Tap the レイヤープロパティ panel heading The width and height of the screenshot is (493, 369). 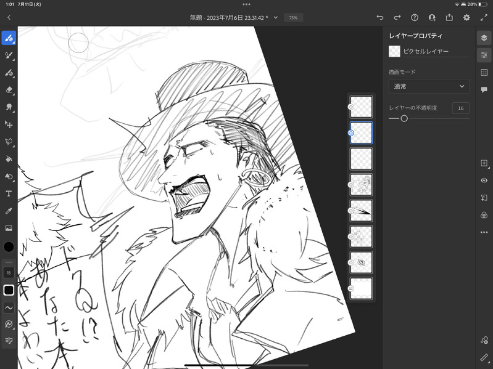tap(415, 36)
